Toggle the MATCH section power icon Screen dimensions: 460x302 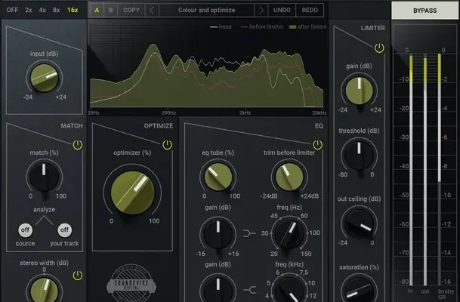coord(76,144)
